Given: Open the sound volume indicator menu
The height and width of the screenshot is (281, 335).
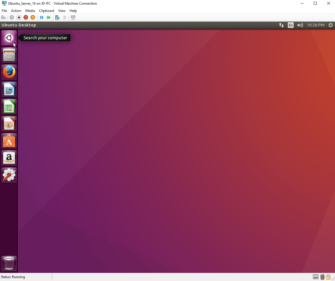Looking at the screenshot, I should (300, 25).
